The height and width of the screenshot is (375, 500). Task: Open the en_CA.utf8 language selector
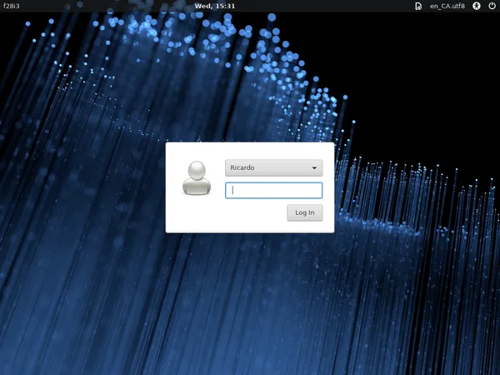(447, 6)
